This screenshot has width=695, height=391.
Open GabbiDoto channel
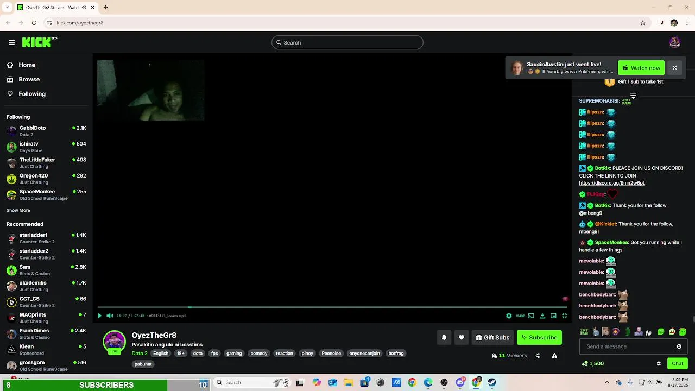pyautogui.click(x=46, y=131)
